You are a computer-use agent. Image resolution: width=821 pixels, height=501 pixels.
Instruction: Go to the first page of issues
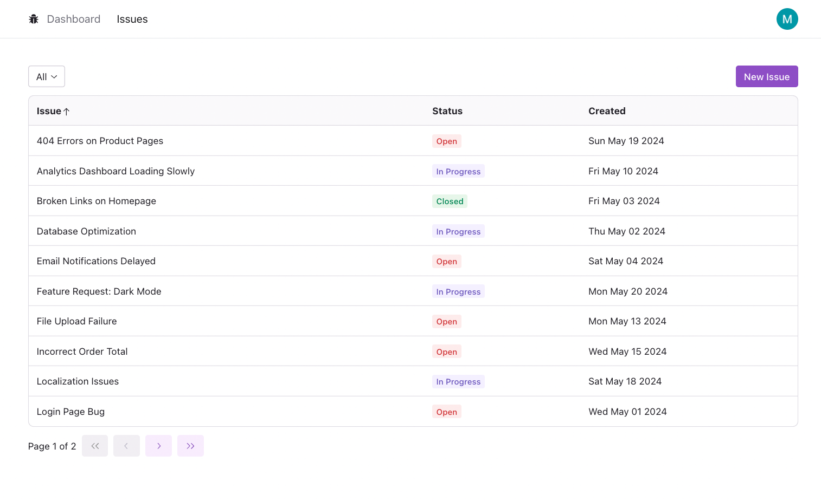(x=95, y=446)
